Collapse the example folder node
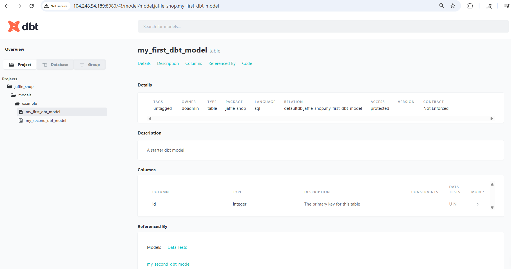This screenshot has width=511, height=269. [x=30, y=103]
